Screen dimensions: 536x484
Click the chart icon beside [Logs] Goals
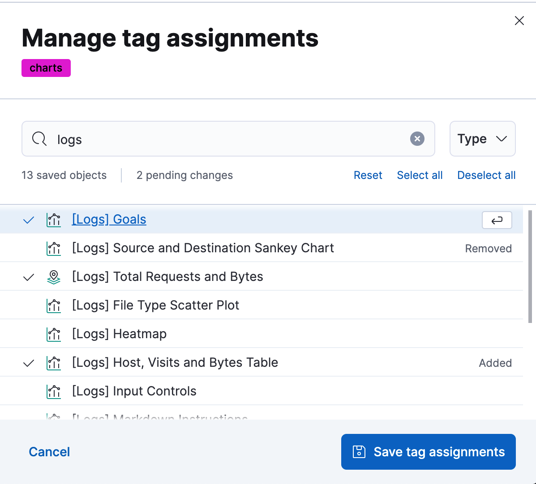pos(53,220)
